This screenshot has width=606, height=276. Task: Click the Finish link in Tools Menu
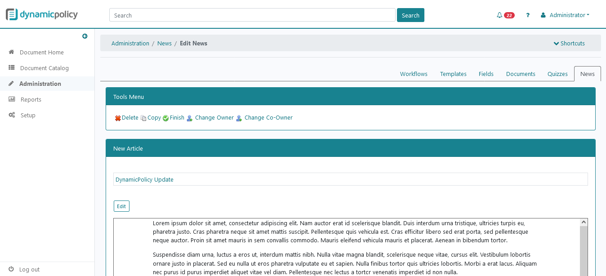click(x=177, y=118)
